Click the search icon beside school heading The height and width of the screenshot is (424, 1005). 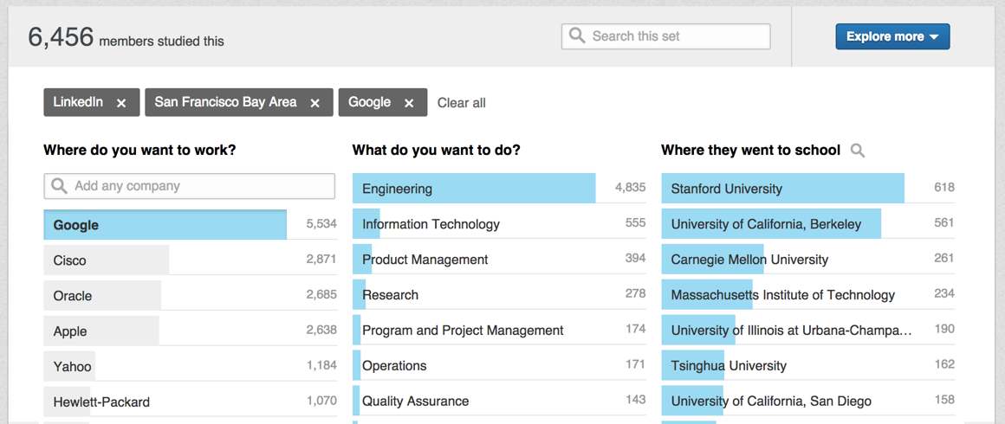(858, 151)
